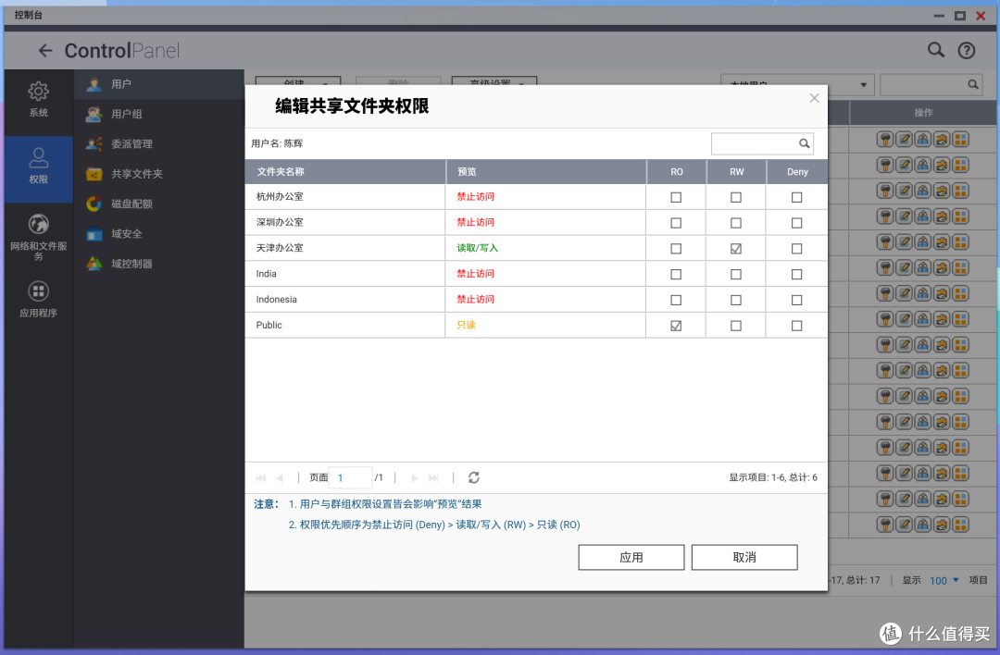The height and width of the screenshot is (655, 1000).
Task: Check Deny for 杭州办公室
Action: click(x=796, y=198)
